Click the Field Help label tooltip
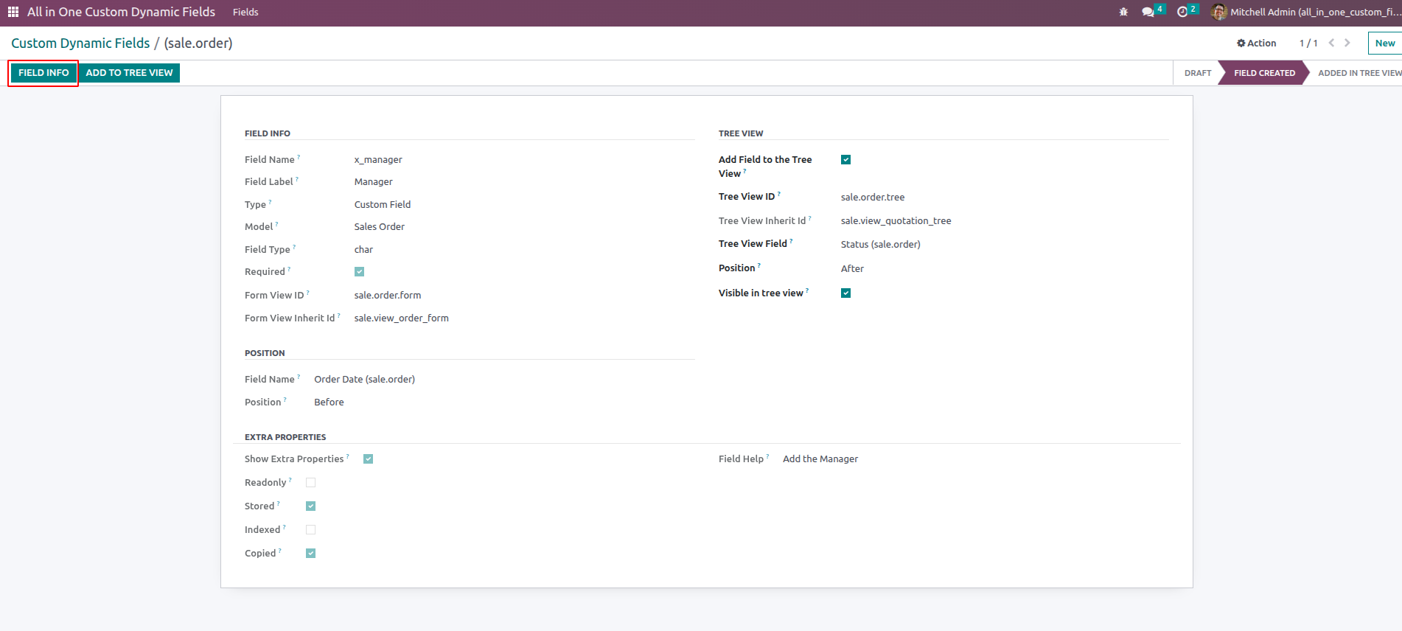This screenshot has width=1402, height=631. [767, 456]
